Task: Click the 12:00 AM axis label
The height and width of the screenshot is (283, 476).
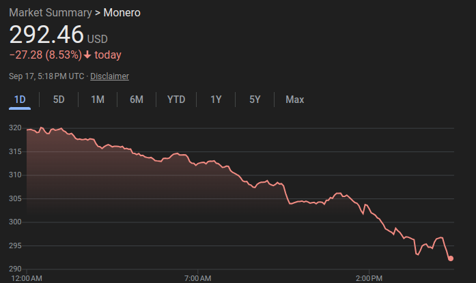Action: (x=27, y=278)
